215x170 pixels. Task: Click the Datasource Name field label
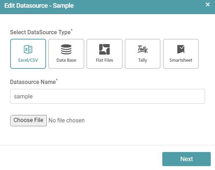(33, 82)
